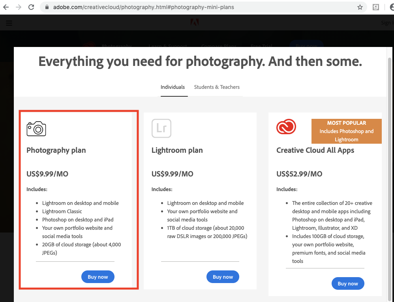Click 'Includes:' label in Creative Cloud card
Image resolution: width=394 pixels, height=302 pixels.
pos(287,189)
